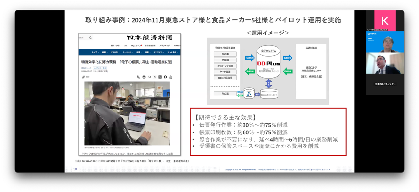This screenshot has width=419, height=192.
Task: Click the note share icon in the article toolbar
Action: click(x=155, y=77)
